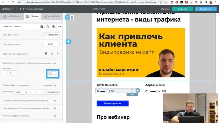Open the Строки tab
Viewport: 219px width, 123px height.
(32, 16)
